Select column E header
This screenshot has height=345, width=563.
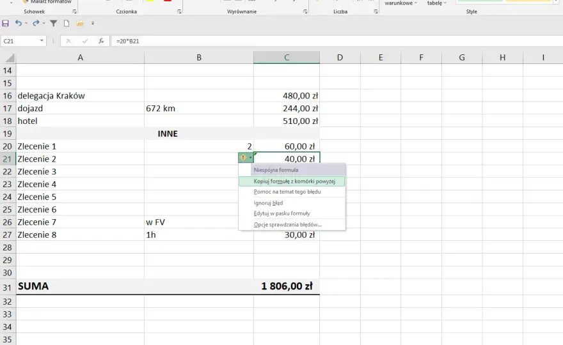tap(381, 57)
